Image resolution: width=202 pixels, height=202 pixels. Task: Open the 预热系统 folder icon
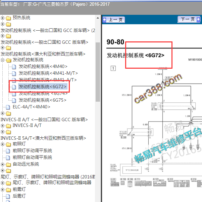(x=8, y=18)
